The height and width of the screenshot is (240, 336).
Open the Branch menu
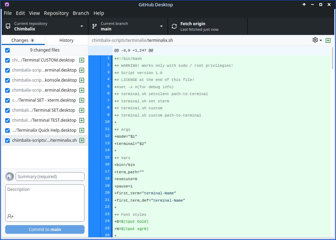pos(81,13)
